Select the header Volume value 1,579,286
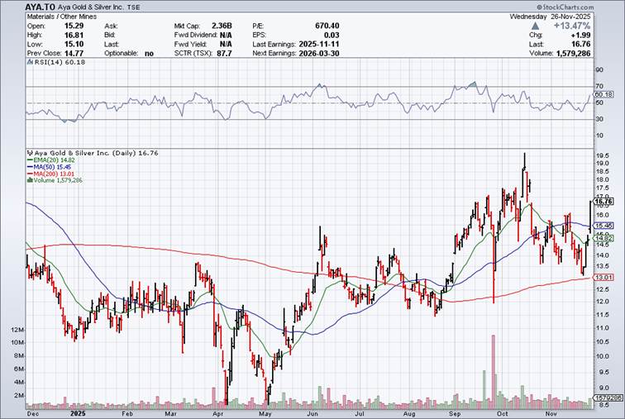Image resolution: width=625 pixels, height=419 pixels. (573, 54)
